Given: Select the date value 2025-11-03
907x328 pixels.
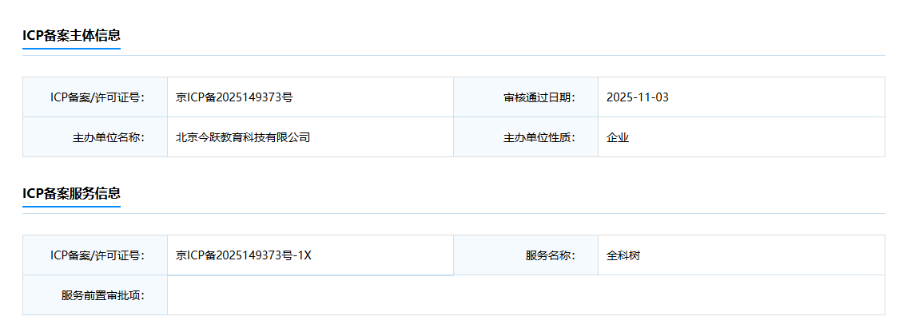Looking at the screenshot, I should tap(637, 97).
